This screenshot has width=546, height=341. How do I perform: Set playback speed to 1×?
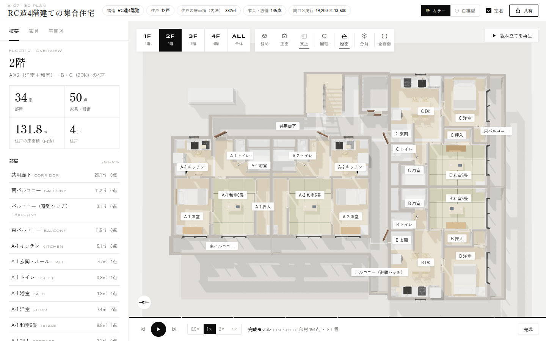click(209, 329)
